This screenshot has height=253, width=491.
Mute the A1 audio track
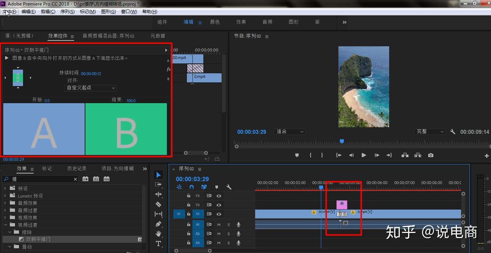219,224
